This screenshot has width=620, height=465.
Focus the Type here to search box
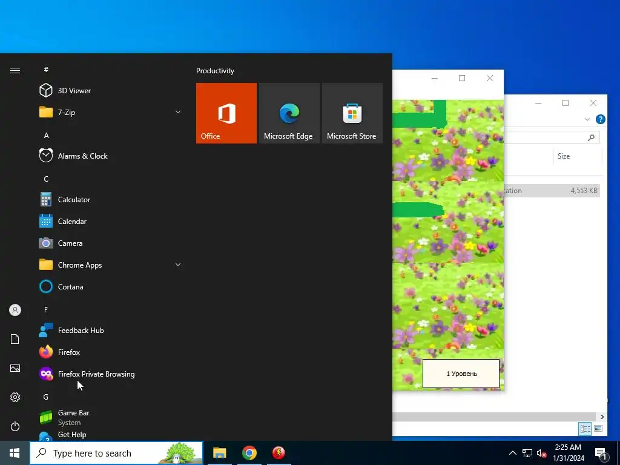tap(116, 453)
